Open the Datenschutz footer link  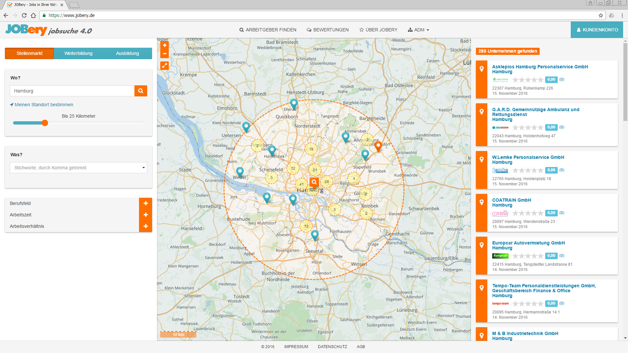(332, 347)
